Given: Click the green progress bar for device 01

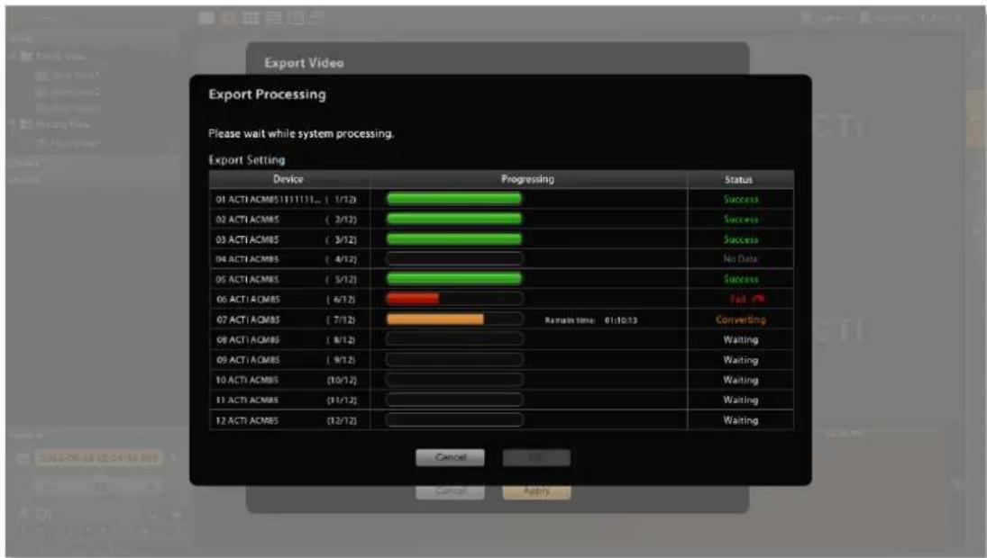Looking at the screenshot, I should tap(454, 199).
